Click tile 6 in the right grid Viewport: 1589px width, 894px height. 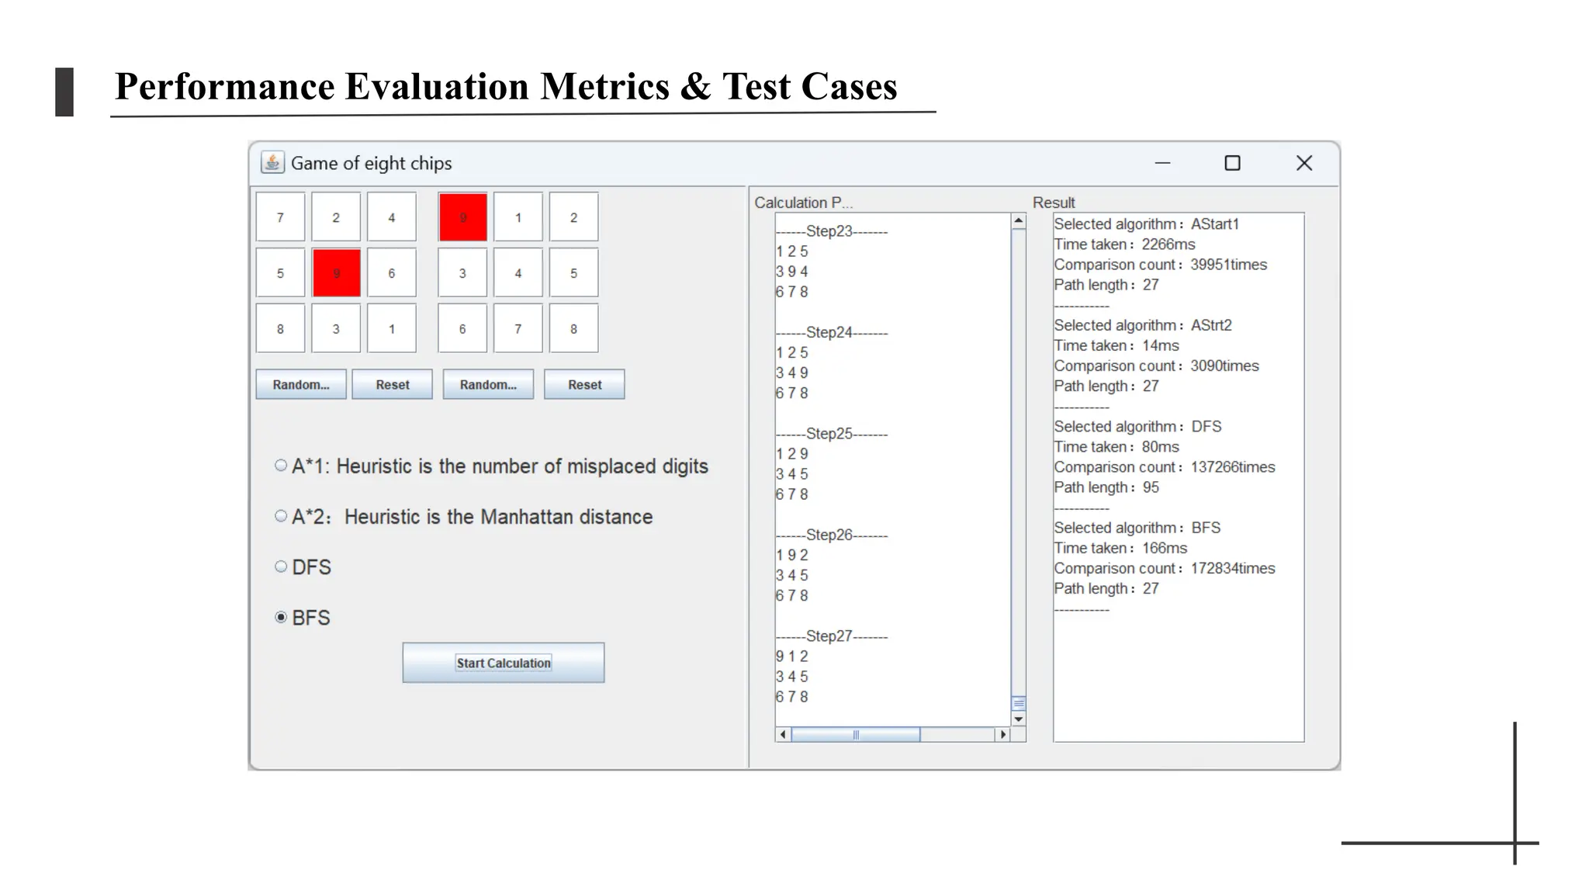click(462, 329)
